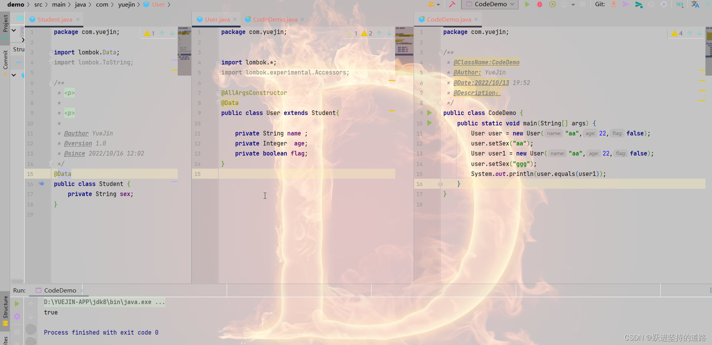The height and width of the screenshot is (345, 712).
Task: Click Run gutter icon beside class CodeDemo
Action: pyautogui.click(x=429, y=113)
